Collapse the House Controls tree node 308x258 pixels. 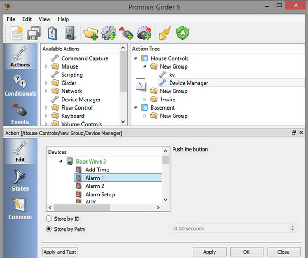(x=135, y=58)
